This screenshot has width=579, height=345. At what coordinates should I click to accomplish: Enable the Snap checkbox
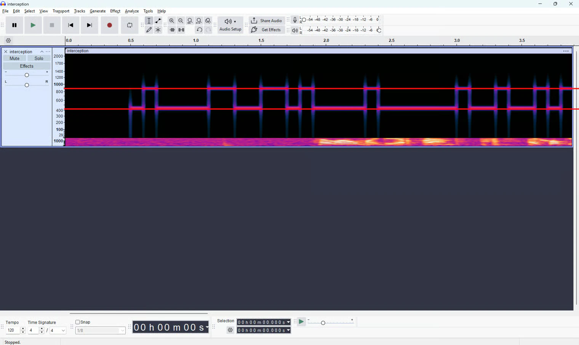pos(78,322)
